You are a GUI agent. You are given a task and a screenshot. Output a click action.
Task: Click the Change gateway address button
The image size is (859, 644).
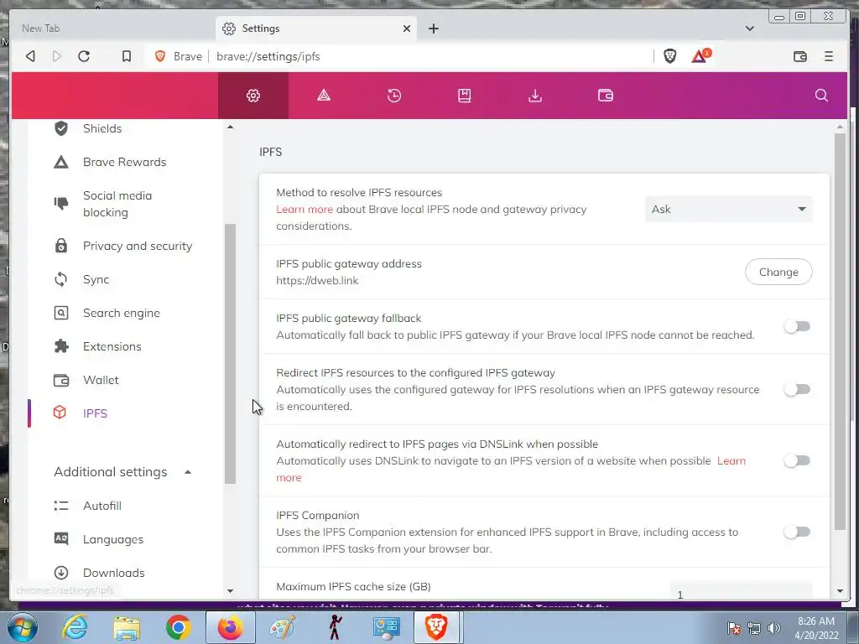pos(778,273)
